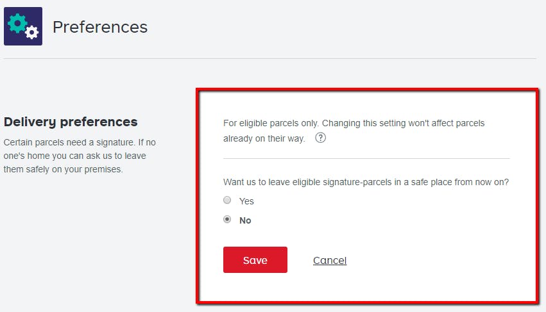Image resolution: width=546 pixels, height=312 pixels.
Task: Click the red Save button
Action: (x=255, y=260)
